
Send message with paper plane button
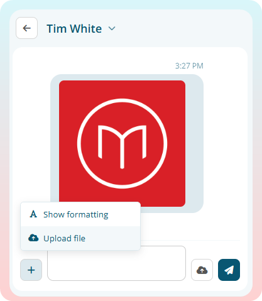[229, 270]
